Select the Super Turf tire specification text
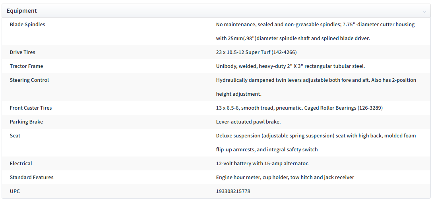This screenshot has height=199, width=432. pyautogui.click(x=256, y=52)
